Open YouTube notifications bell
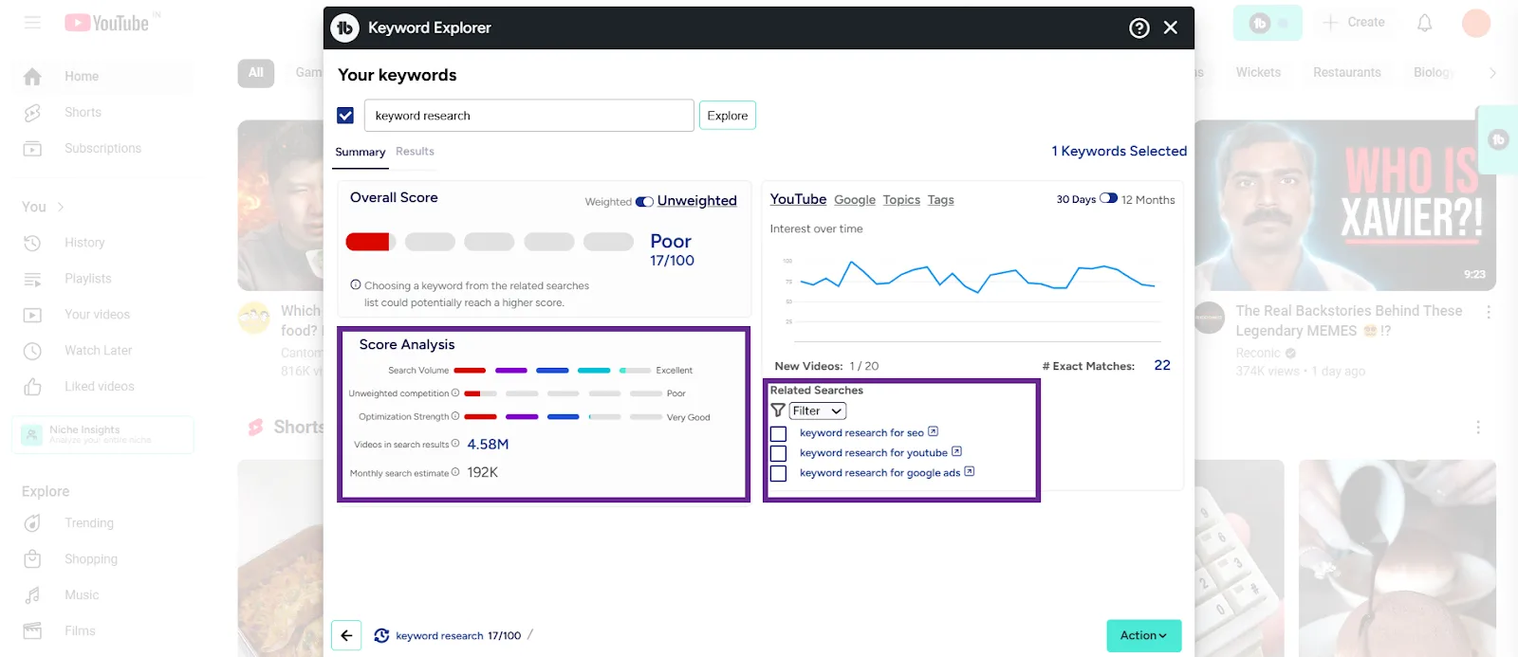Screen dimensions: 1518x657 pos(1424,23)
